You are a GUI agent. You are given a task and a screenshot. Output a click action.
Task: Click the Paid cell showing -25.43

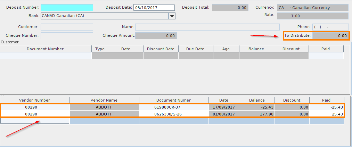tap(327, 107)
